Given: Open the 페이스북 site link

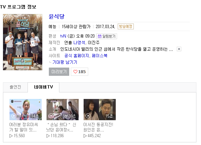Looking at the screenshot, I should 100,56.
